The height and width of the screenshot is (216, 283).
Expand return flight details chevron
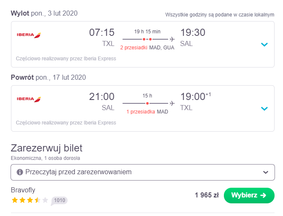click(264, 108)
